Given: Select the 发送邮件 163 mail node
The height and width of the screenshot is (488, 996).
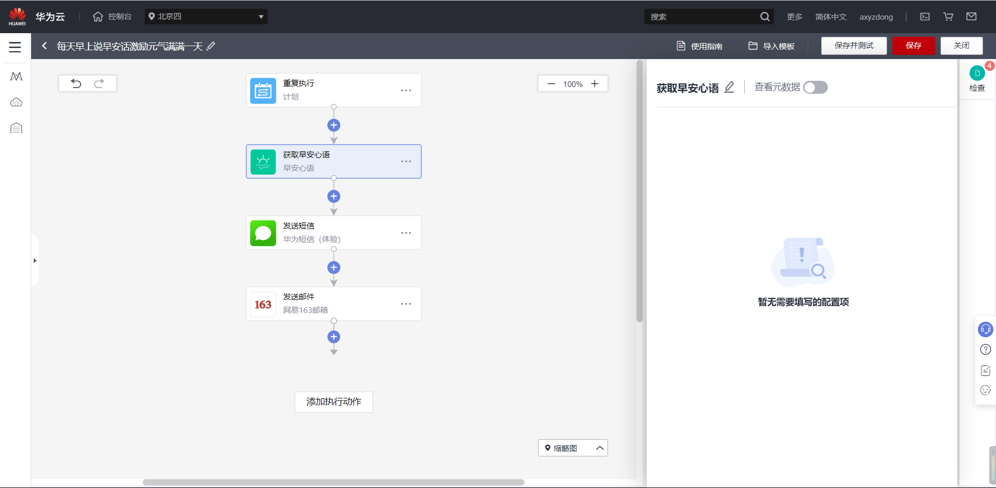Looking at the screenshot, I should coord(334,304).
